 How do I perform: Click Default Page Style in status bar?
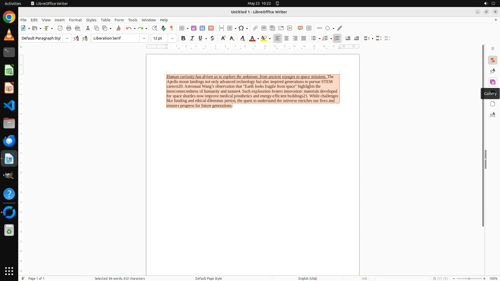pyautogui.click(x=208, y=278)
